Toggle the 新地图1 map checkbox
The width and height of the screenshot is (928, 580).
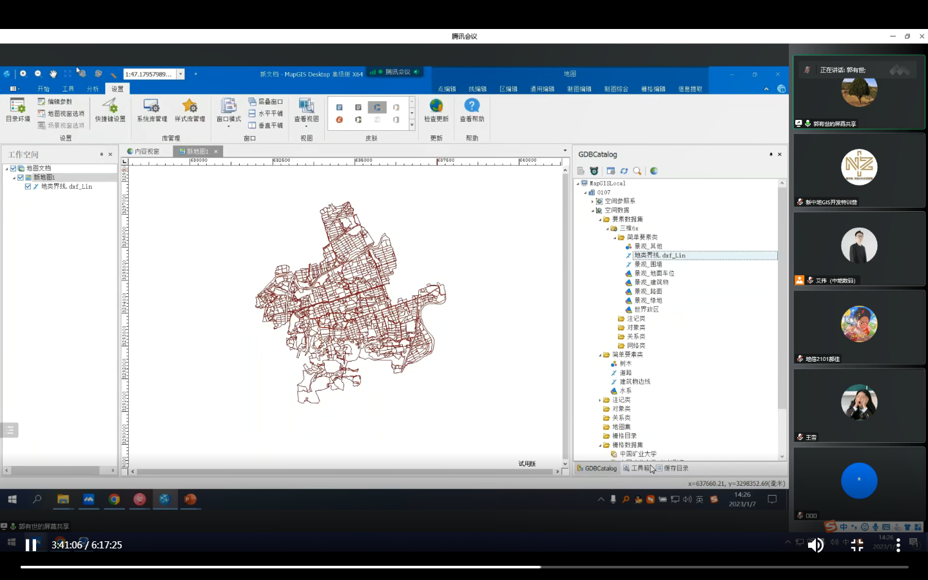[21, 177]
